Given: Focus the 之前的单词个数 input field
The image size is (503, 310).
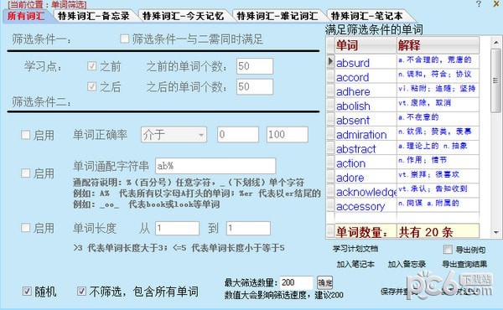Looking at the screenshot, I should coord(255,66).
